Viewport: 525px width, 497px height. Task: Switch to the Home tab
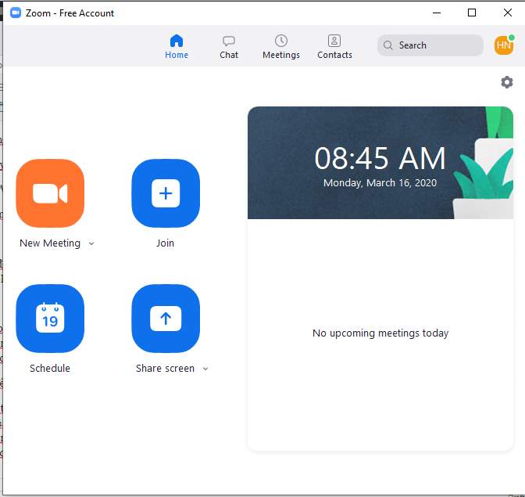click(177, 47)
